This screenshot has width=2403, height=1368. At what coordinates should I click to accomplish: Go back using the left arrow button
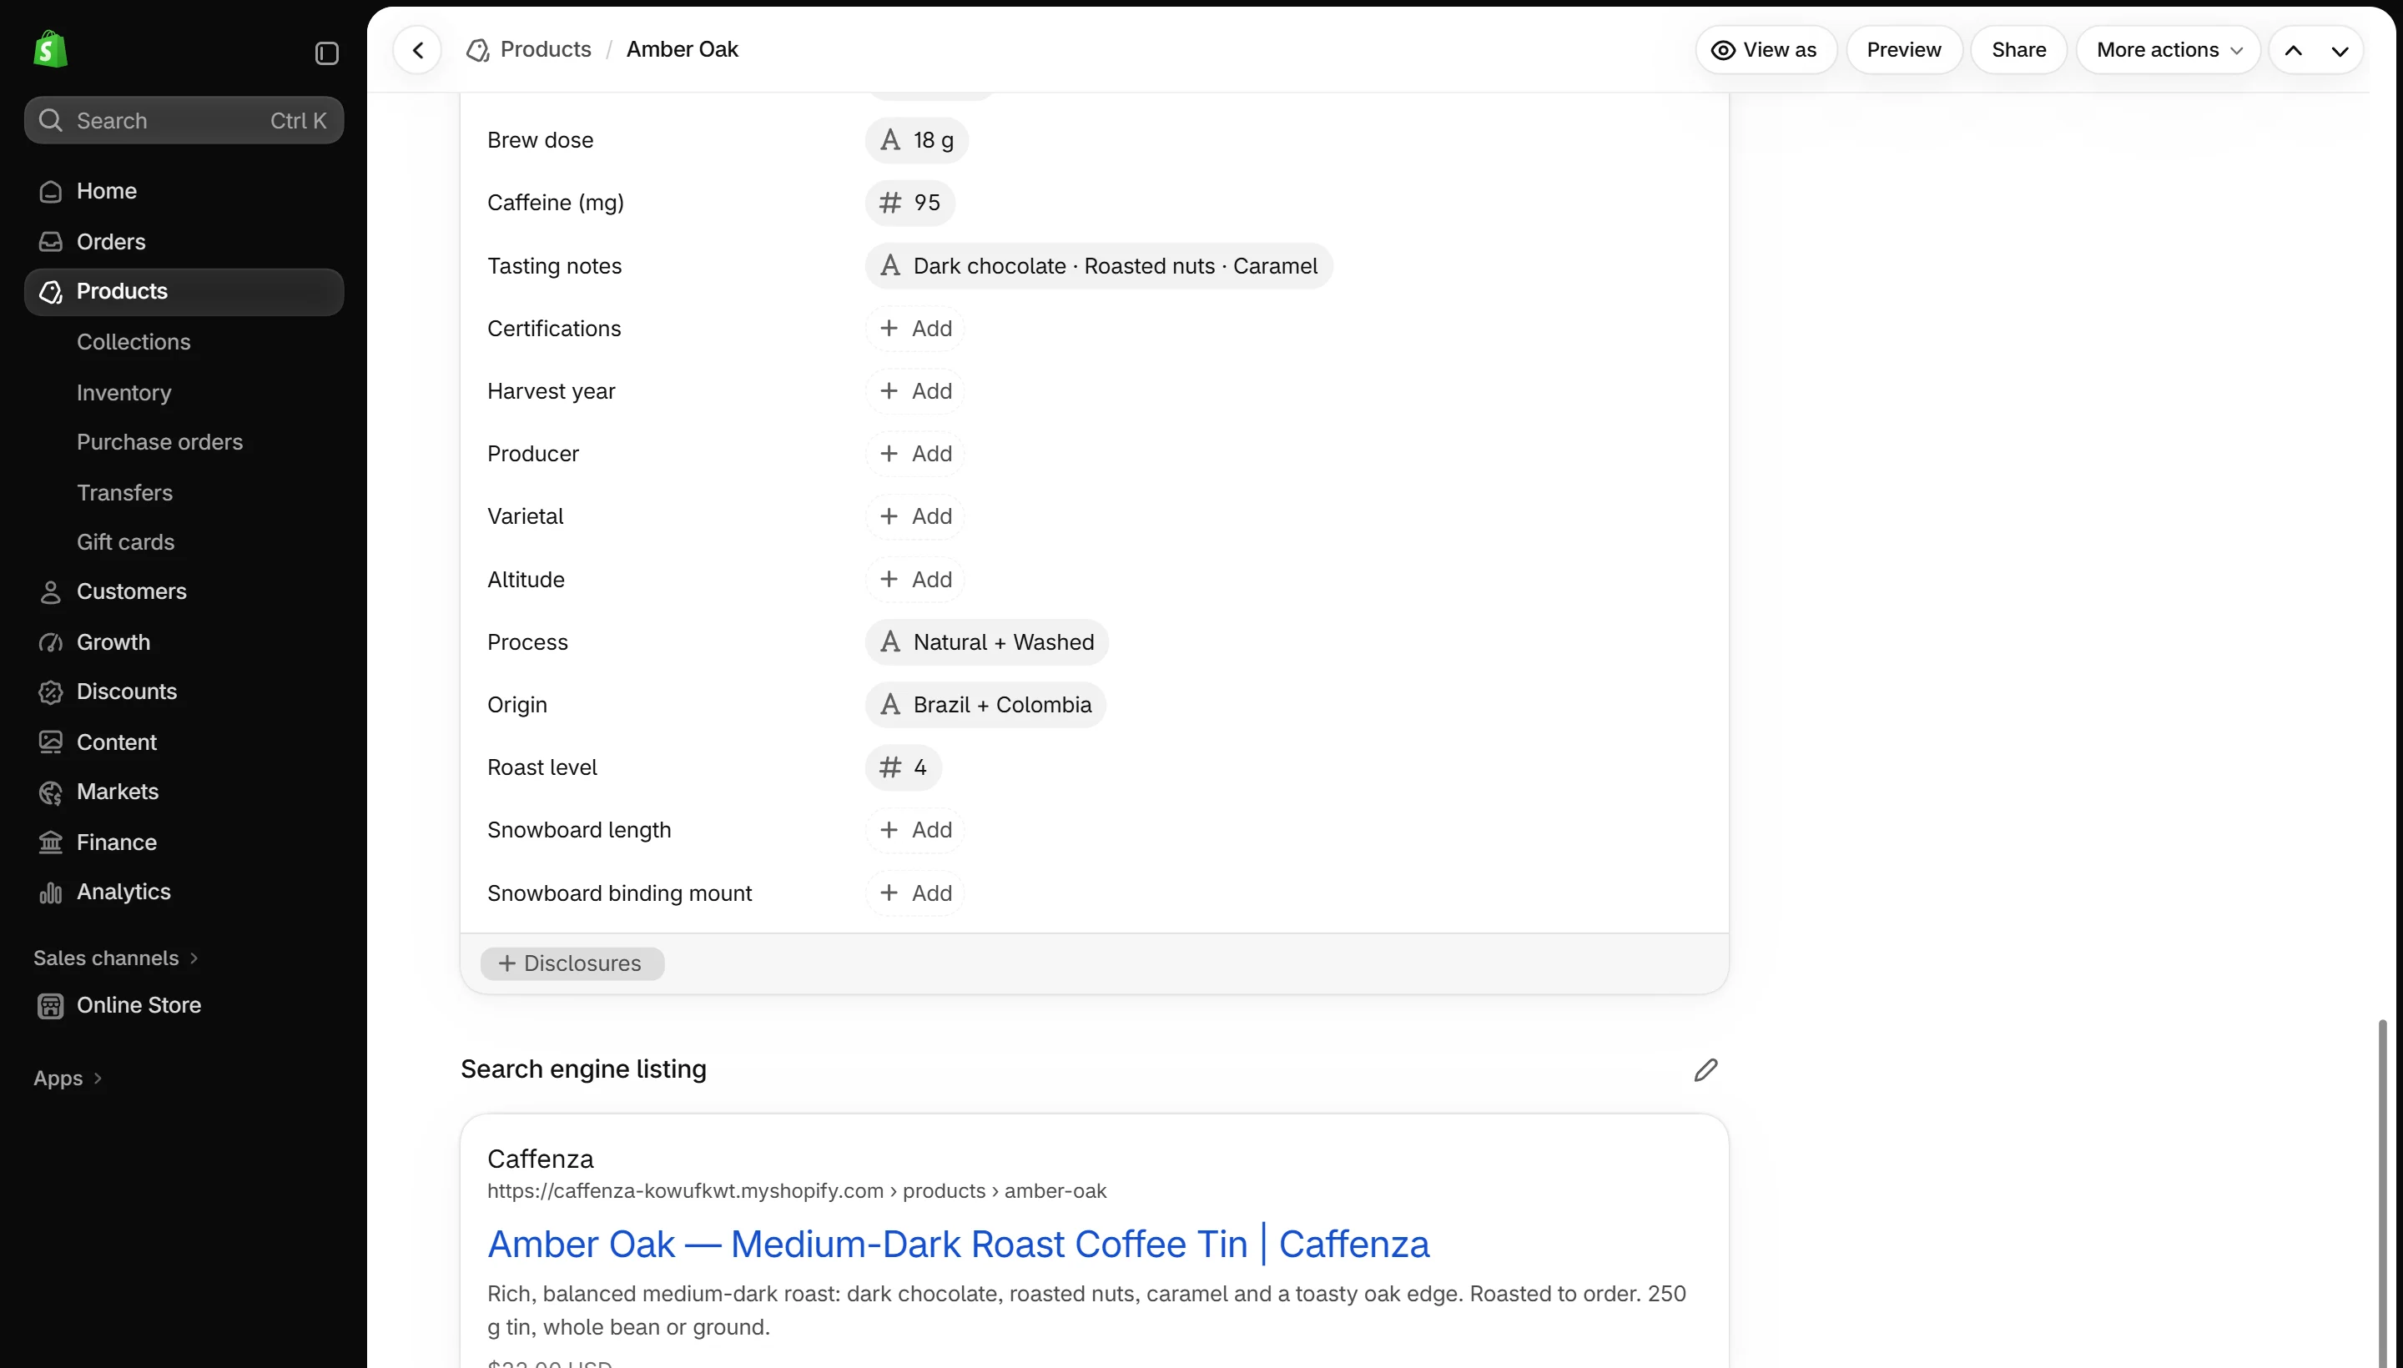pos(418,50)
